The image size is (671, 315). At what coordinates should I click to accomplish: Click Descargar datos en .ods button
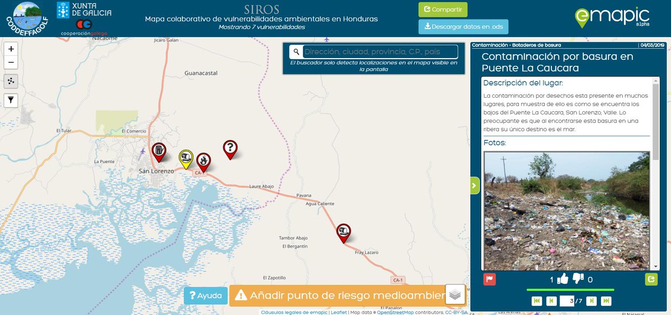(464, 27)
